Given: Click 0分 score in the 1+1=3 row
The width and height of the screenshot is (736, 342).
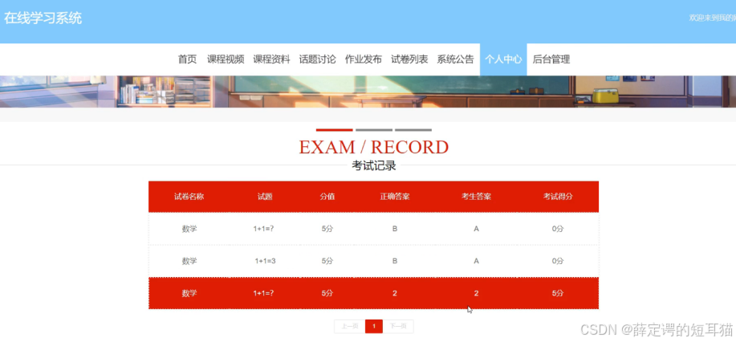Looking at the screenshot, I should 558,261.
